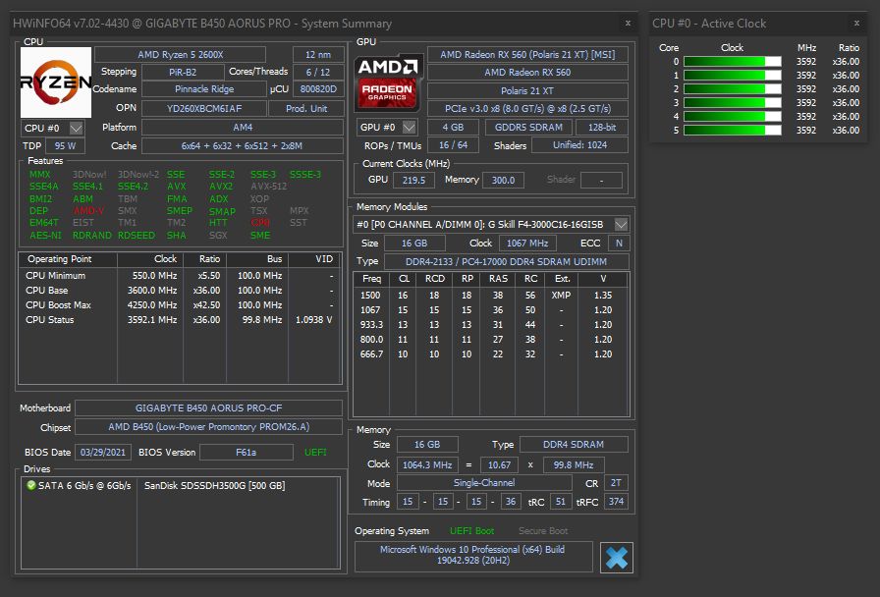
Task: Click the 2T command rate field
Action: click(616, 482)
